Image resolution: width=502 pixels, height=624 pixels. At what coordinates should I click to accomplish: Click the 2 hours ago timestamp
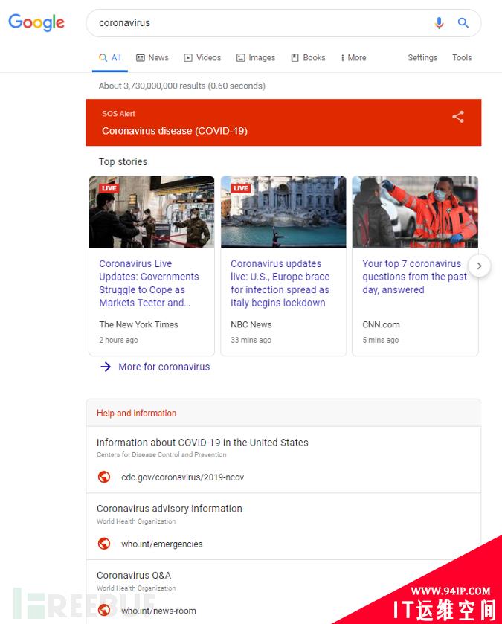pos(118,340)
